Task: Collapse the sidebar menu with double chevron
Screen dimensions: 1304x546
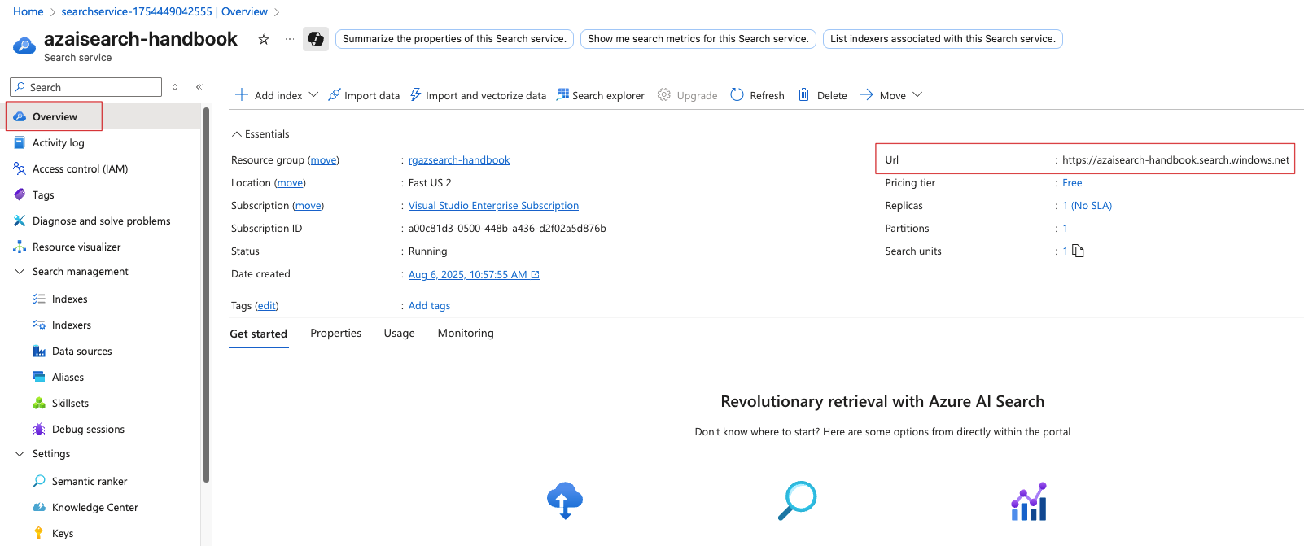Action: point(199,87)
